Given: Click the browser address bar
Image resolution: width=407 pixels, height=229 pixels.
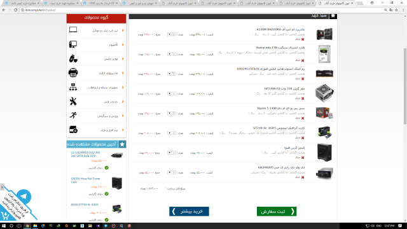Looking at the screenshot, I should (202, 10).
